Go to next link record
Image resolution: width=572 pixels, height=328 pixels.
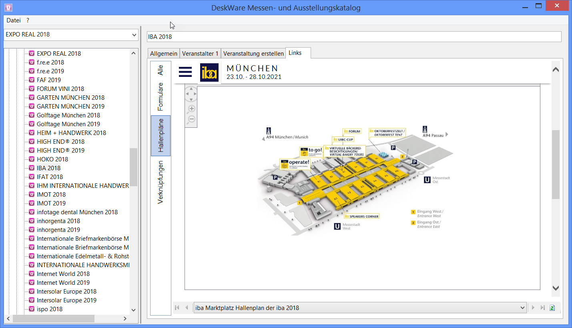[533, 308]
